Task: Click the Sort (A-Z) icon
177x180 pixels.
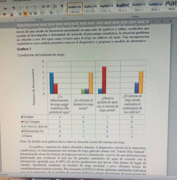Action: [55, 6]
